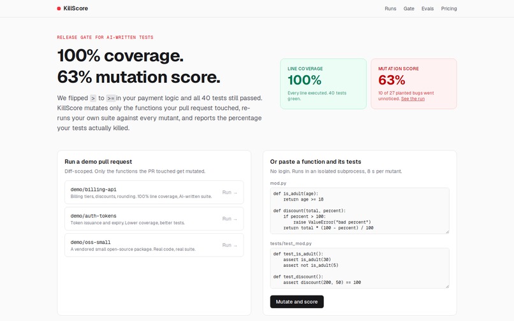Focus the tests/test_mod.py code textarea
The height and width of the screenshot is (321, 514).
click(360, 268)
